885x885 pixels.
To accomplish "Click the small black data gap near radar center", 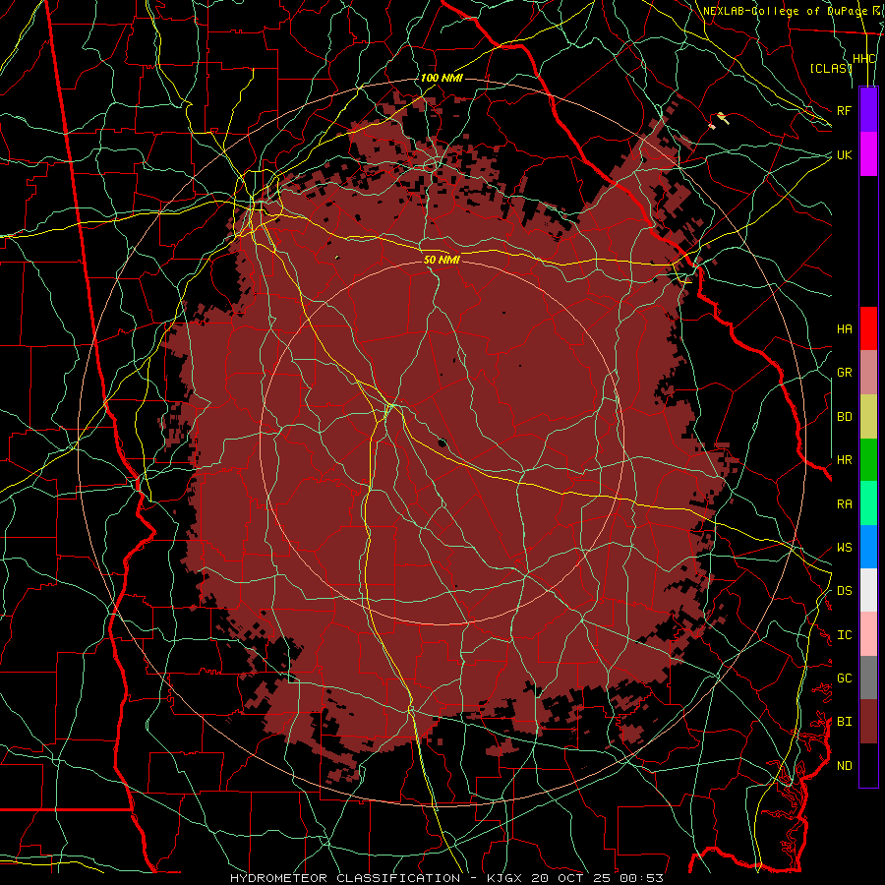I will 442,442.
